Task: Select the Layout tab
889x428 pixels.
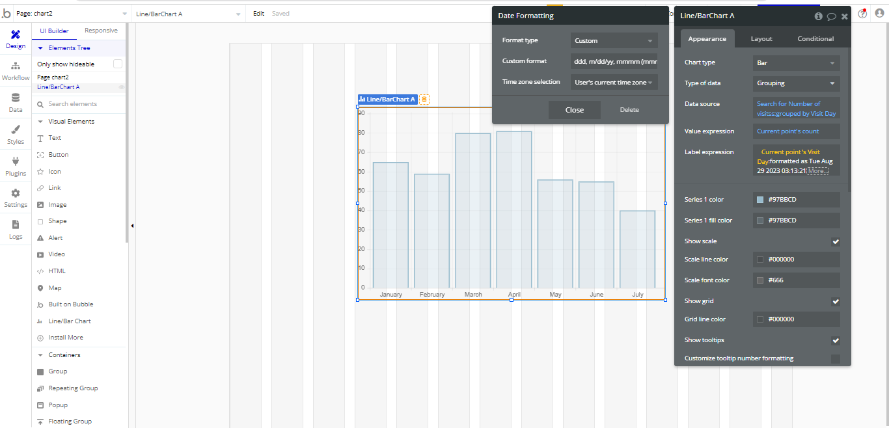Action: [761, 38]
